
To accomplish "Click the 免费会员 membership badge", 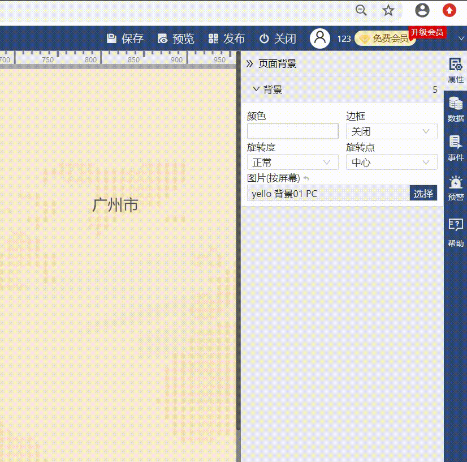I will coord(384,38).
